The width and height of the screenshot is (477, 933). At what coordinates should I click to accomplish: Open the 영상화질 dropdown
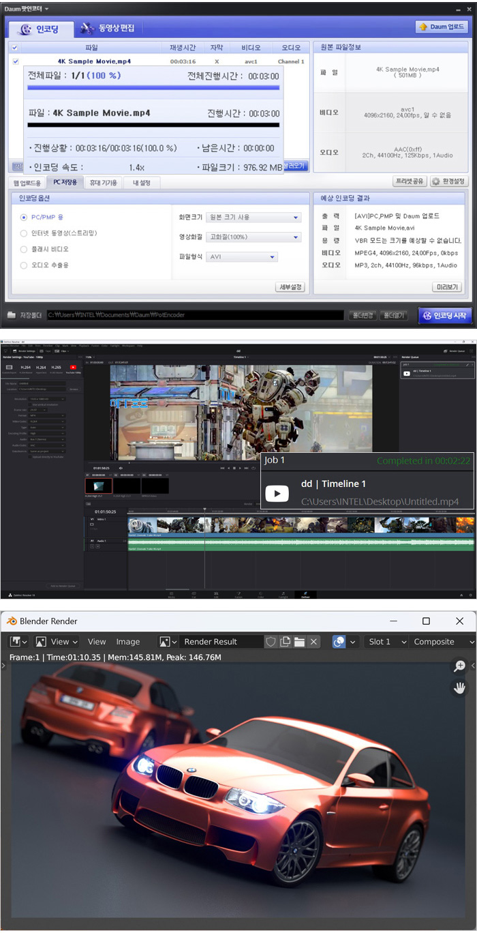point(253,237)
